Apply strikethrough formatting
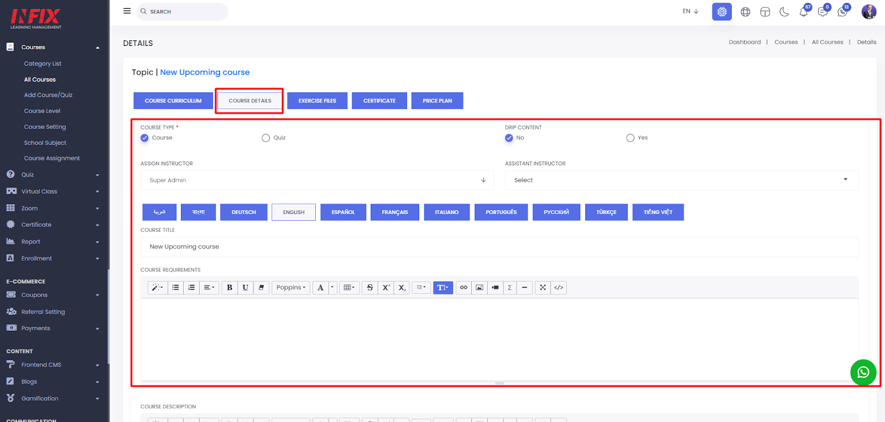Screen dimensions: 885x422 [370, 288]
